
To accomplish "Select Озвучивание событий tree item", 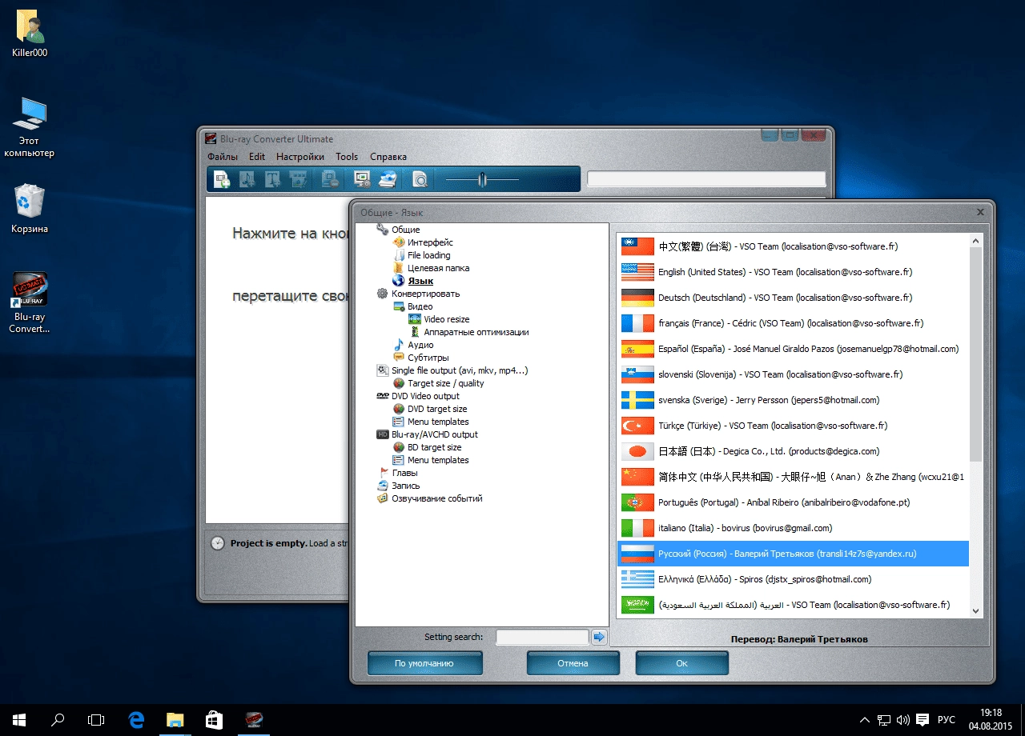I will pos(436,498).
